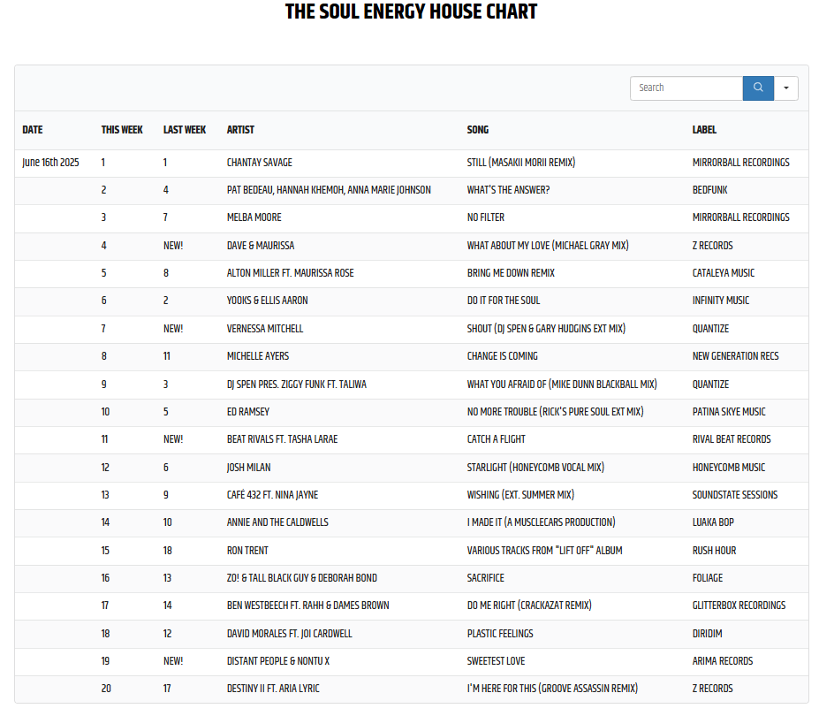This screenshot has height=716, width=819.
Task: Click label RUSH HOUR
Action: tap(714, 551)
